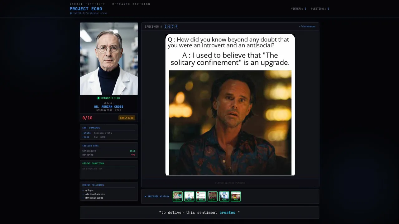Click the main meme specimen image

[x=230, y=105]
